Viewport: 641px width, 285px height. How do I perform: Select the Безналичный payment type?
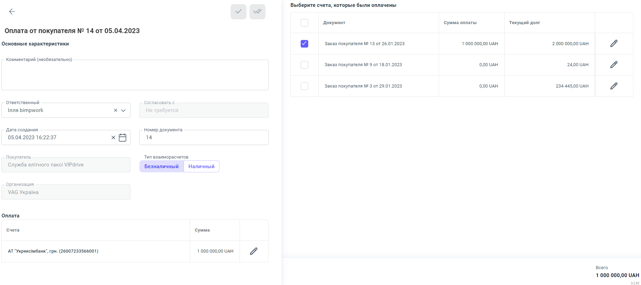(x=162, y=166)
